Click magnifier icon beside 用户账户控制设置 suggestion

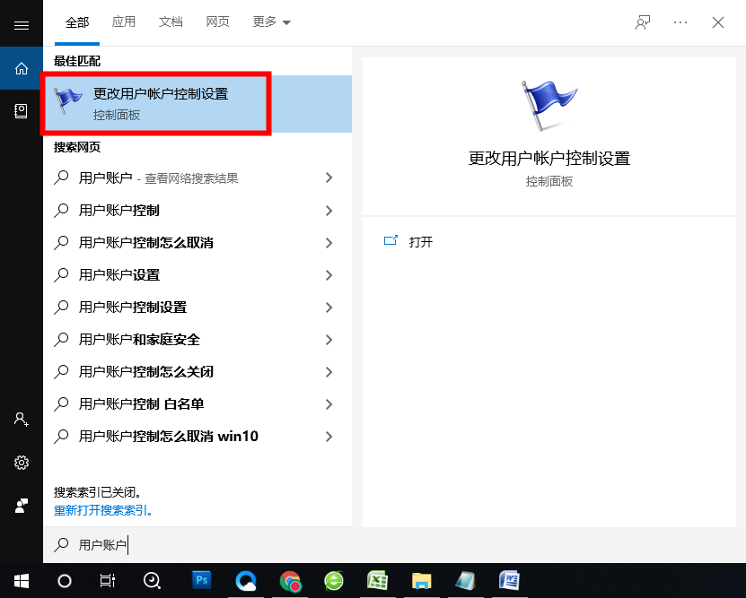pyautogui.click(x=61, y=308)
